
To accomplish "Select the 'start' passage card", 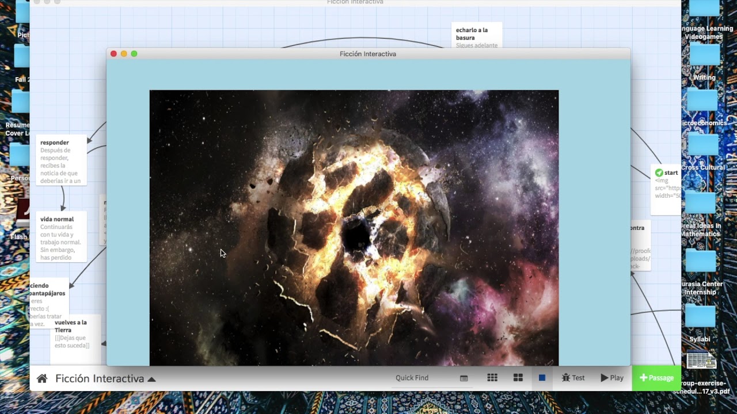I will [x=666, y=190].
